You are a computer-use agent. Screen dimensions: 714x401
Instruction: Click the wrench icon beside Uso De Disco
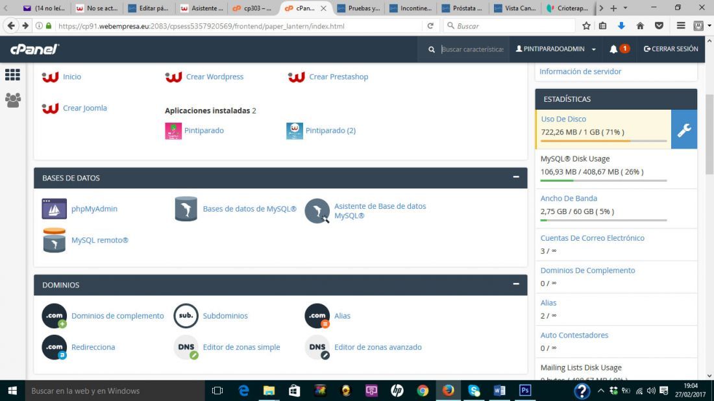click(684, 129)
